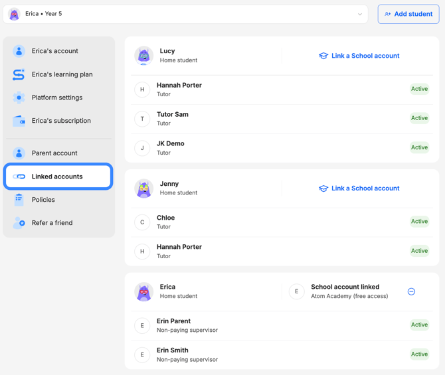This screenshot has height=375, width=445.
Task: Click the Refer a friend icon
Action: (19, 223)
